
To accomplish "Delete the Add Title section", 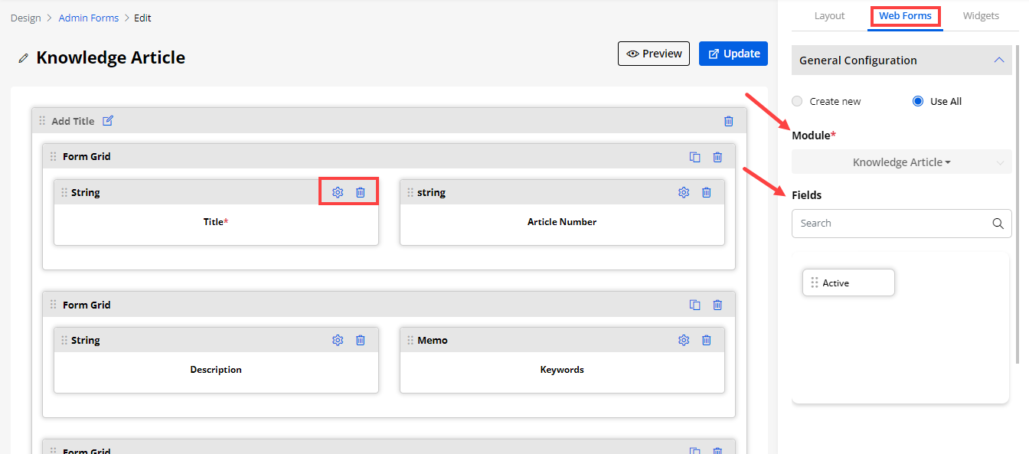I will 728,121.
